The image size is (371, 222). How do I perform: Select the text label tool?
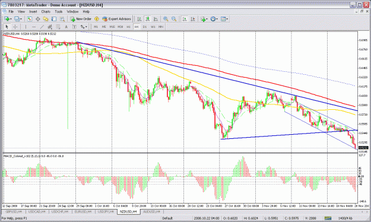(x=74, y=27)
